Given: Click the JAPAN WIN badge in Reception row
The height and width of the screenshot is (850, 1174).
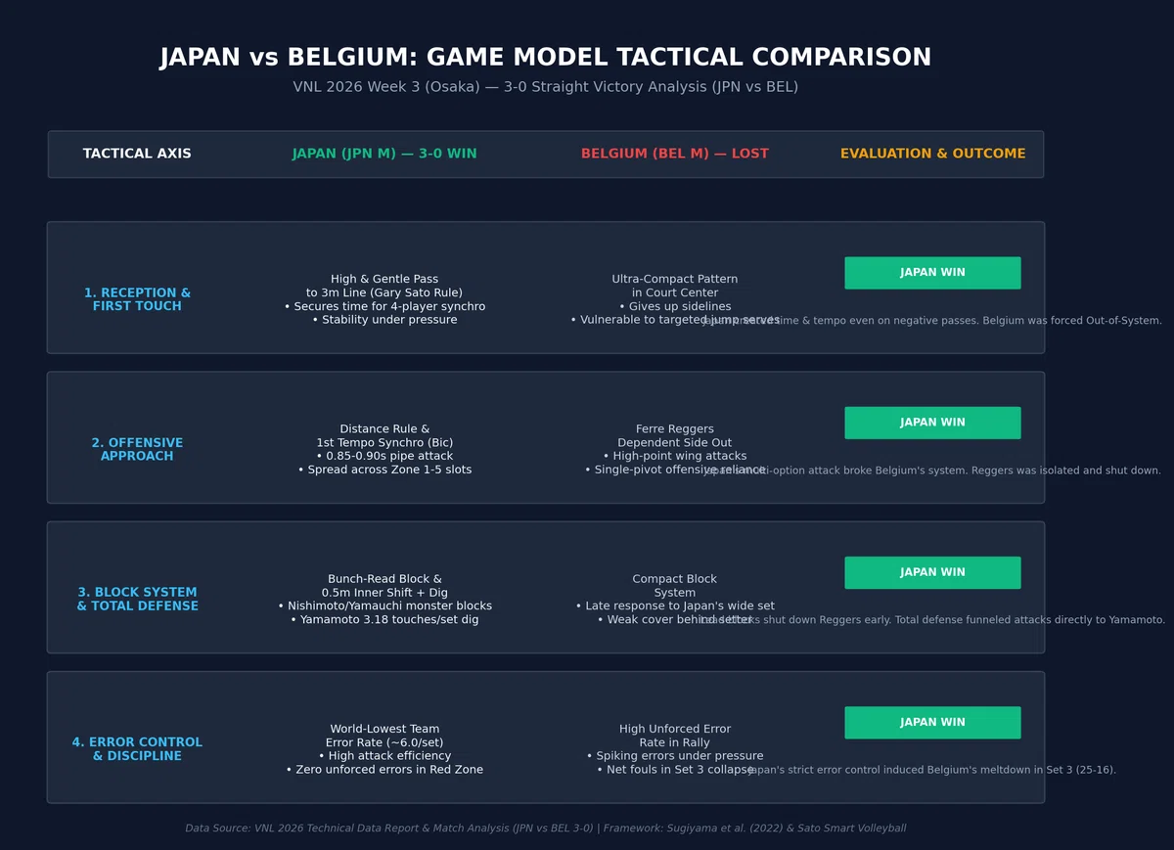Looking at the screenshot, I should (x=932, y=273).
